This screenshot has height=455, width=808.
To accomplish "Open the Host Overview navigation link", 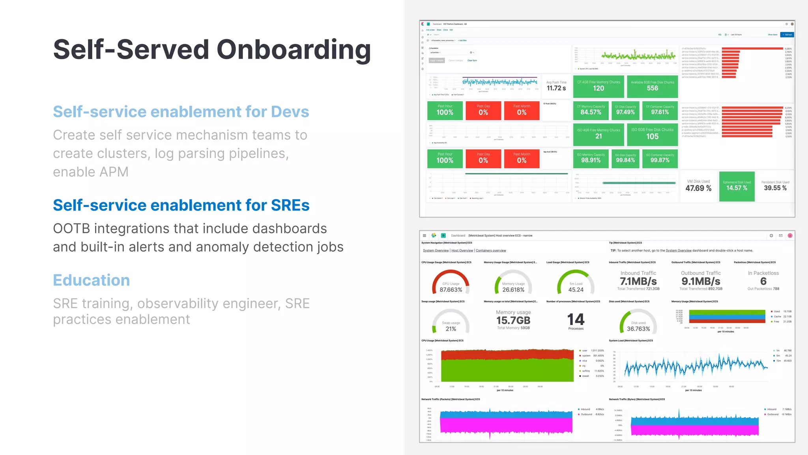I will 462,250.
